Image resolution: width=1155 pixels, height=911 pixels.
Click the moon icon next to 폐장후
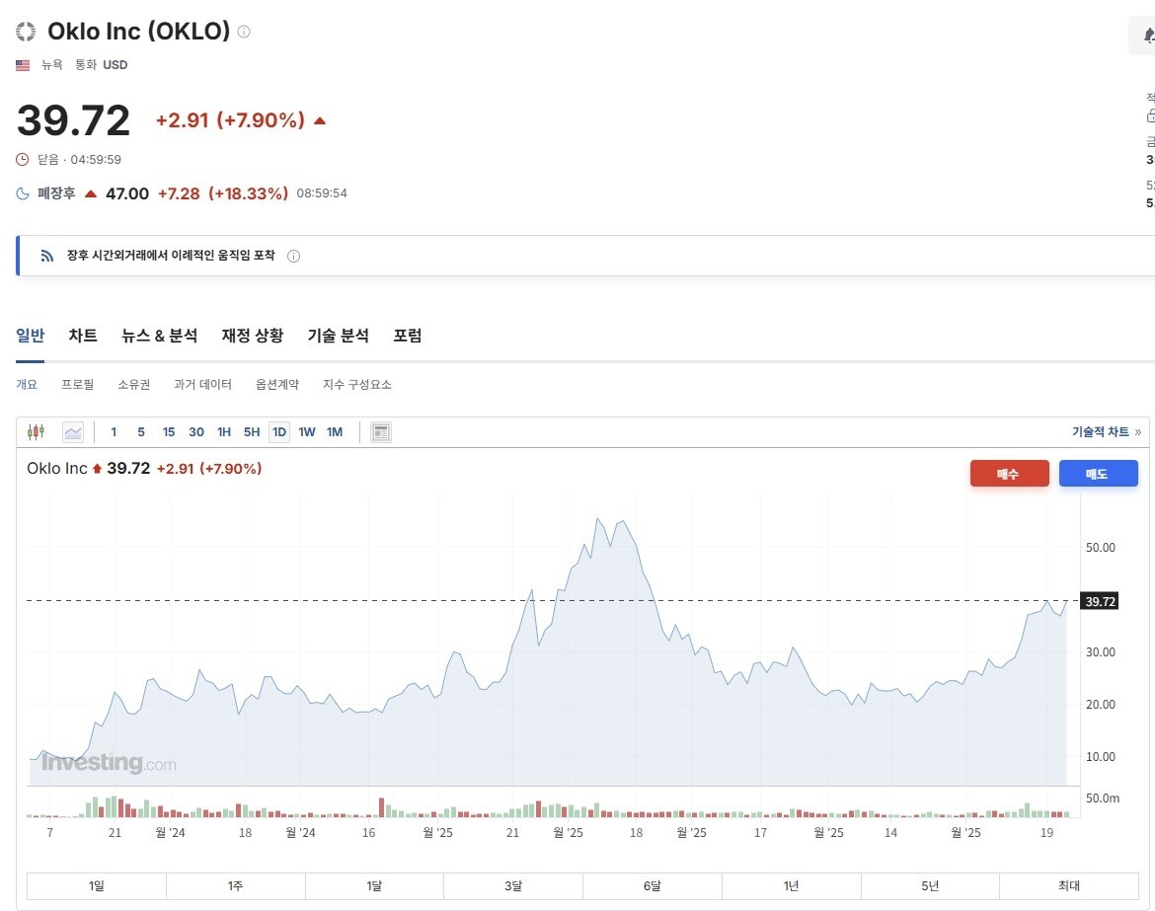click(x=23, y=192)
